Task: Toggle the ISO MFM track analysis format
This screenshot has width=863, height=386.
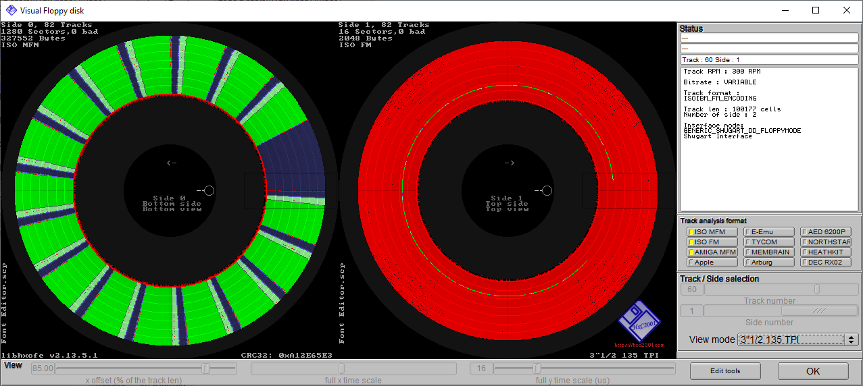Action: 712,232
